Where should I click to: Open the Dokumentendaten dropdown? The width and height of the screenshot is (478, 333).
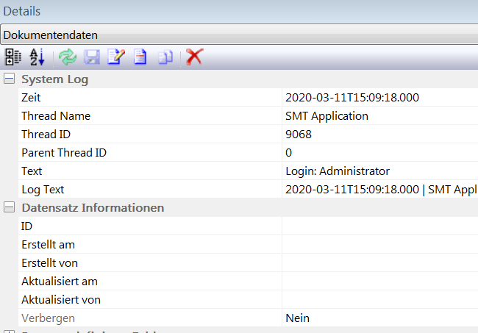pos(239,35)
